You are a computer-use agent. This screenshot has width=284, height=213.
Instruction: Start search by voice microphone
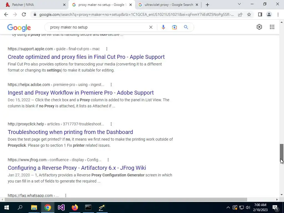[x=163, y=27]
